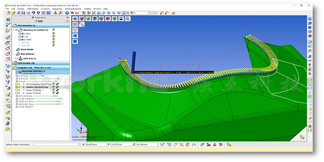Toggle checkbox of 5 - 3D Contouring Pencil Trace
This screenshot has width=324, height=162.
click(x=17, y=84)
